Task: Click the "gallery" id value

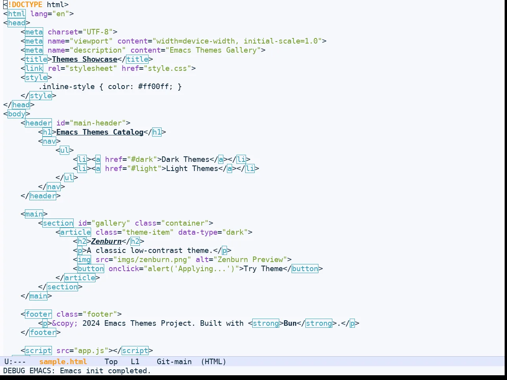Action: 111,223
